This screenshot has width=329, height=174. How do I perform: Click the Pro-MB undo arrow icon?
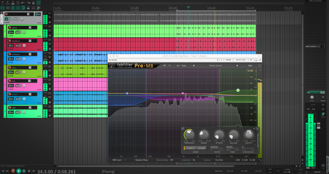pos(165,66)
